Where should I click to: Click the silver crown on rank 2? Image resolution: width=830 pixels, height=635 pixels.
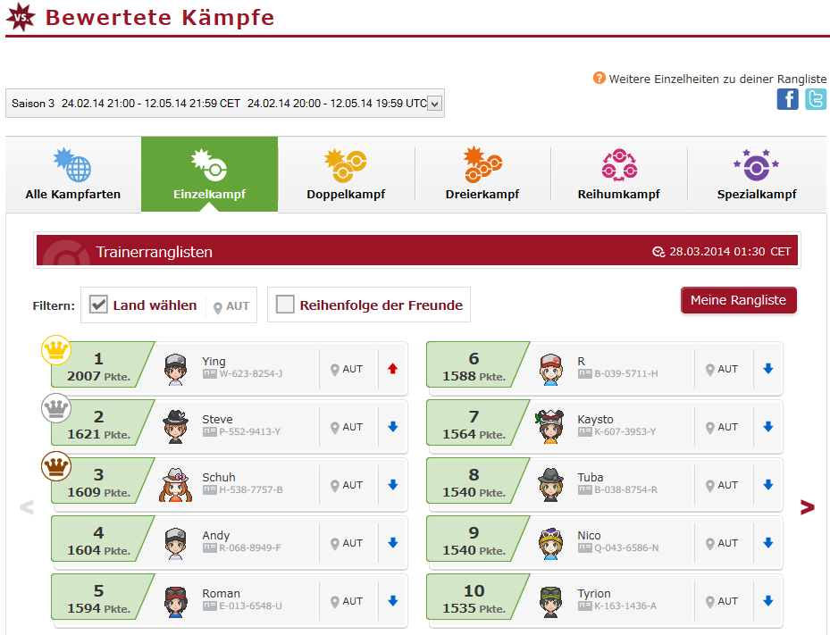[56, 408]
